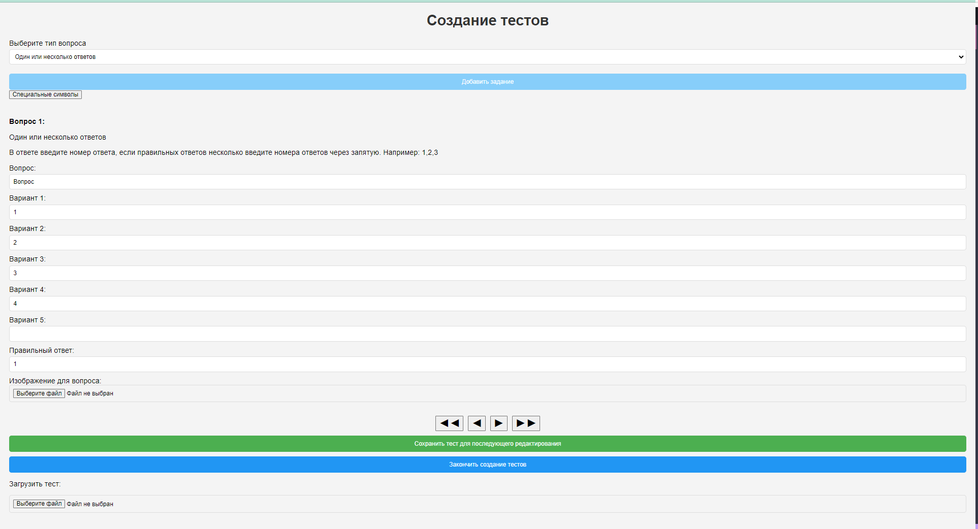This screenshot has height=529, width=978.
Task: Choose file under 'Загрузить тест'
Action: [39, 504]
